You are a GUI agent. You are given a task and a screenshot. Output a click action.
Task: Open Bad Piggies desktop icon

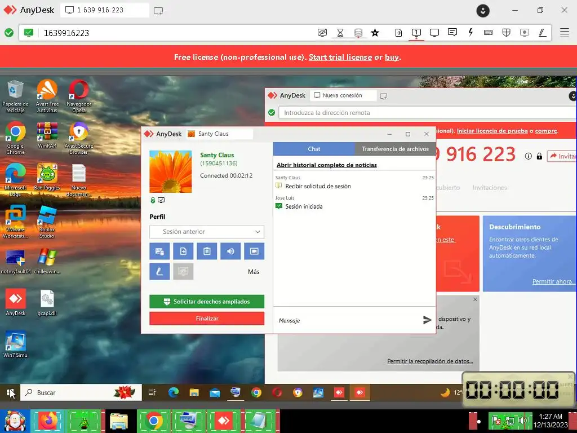[x=47, y=178]
